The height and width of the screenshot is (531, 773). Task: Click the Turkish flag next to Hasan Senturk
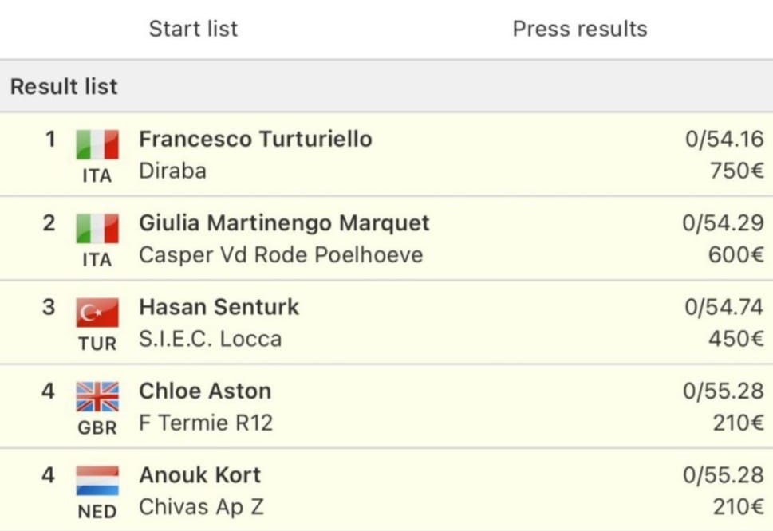tap(97, 313)
